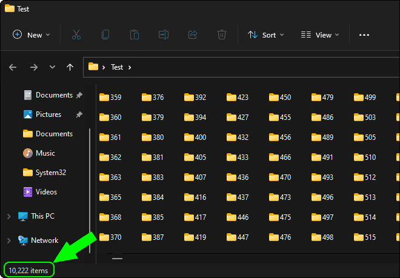Click Test in the address bar path

pyautogui.click(x=117, y=67)
